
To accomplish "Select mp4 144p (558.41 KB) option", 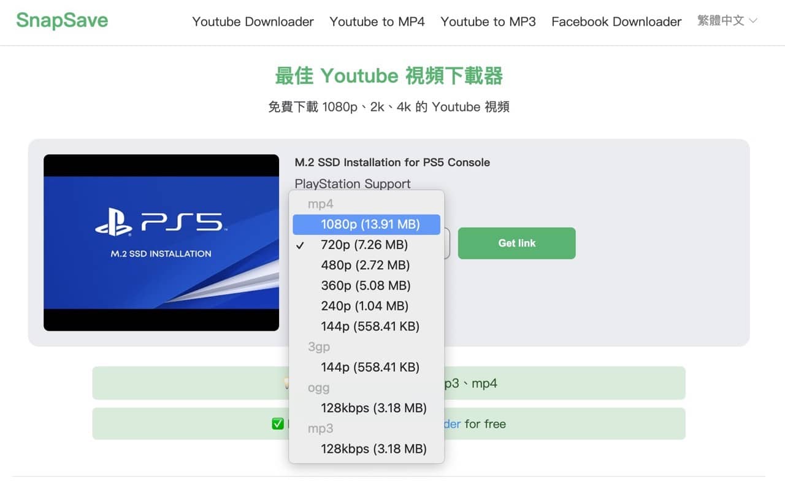I will pos(366,326).
